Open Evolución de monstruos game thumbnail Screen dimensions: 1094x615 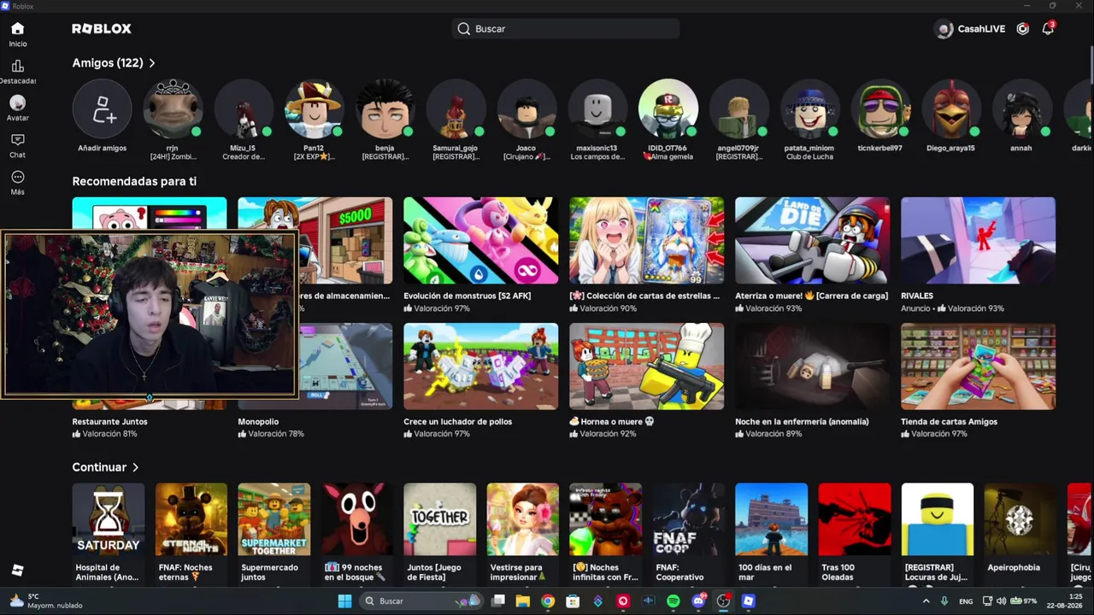[481, 241]
